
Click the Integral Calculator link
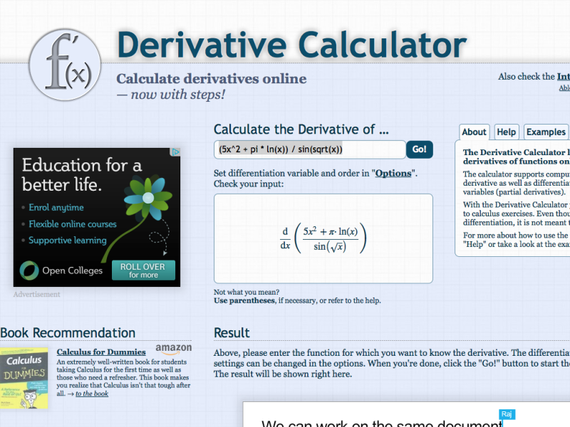(562, 76)
